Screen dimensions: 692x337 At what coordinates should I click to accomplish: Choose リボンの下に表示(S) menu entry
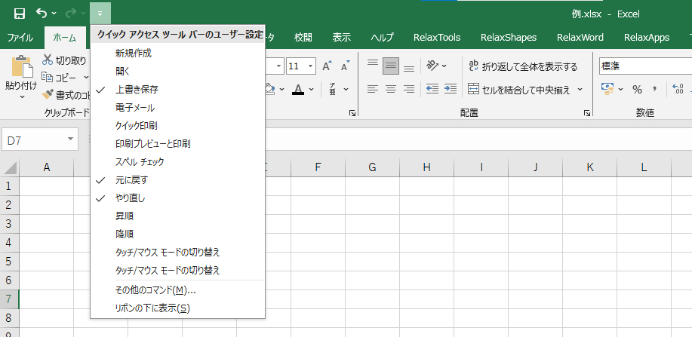pos(177,308)
